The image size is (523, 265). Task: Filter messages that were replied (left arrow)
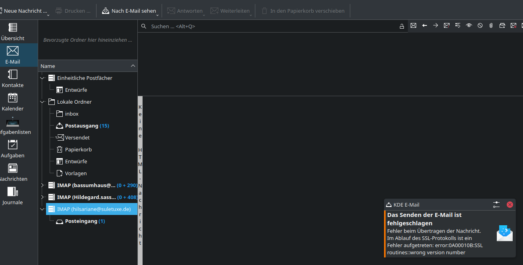pyautogui.click(x=425, y=25)
